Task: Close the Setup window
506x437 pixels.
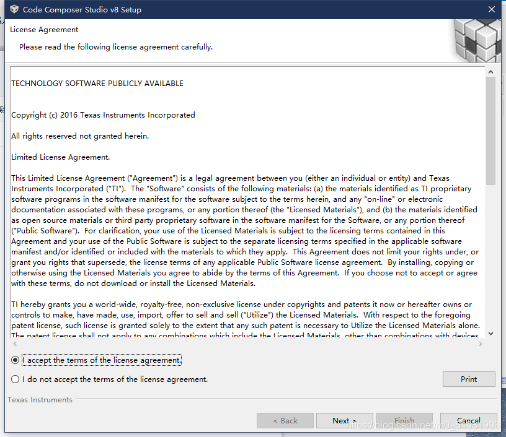Action: click(x=491, y=9)
